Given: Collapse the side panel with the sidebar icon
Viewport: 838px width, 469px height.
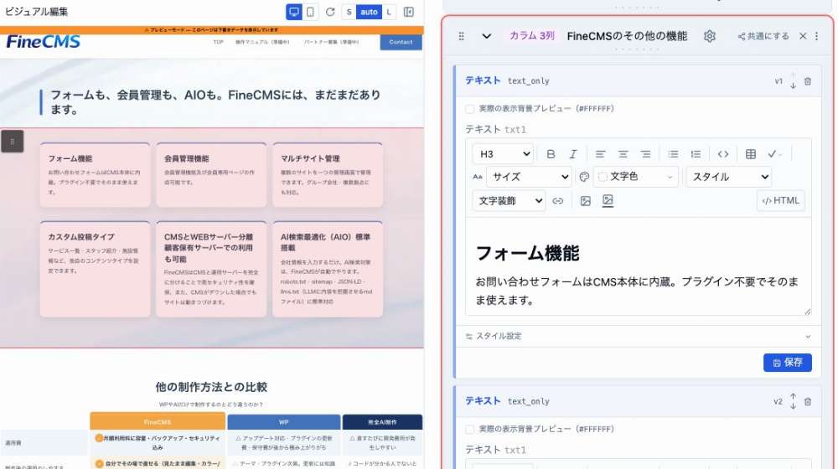Looking at the screenshot, I should (x=409, y=12).
